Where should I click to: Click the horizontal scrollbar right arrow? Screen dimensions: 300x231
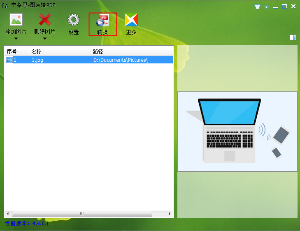[x=170, y=214]
